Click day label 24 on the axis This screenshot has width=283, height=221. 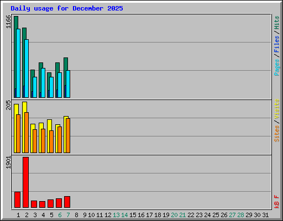click(207, 215)
